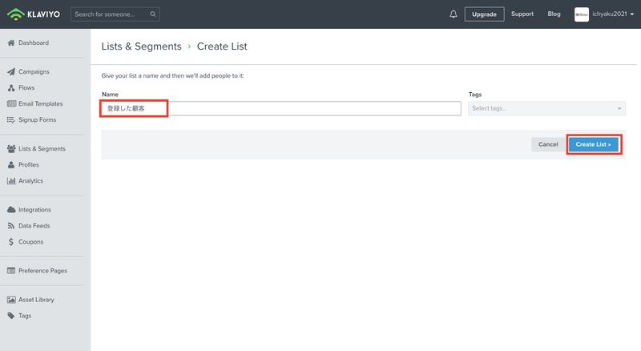Click Lists & Segments breadcrumb link

point(142,46)
